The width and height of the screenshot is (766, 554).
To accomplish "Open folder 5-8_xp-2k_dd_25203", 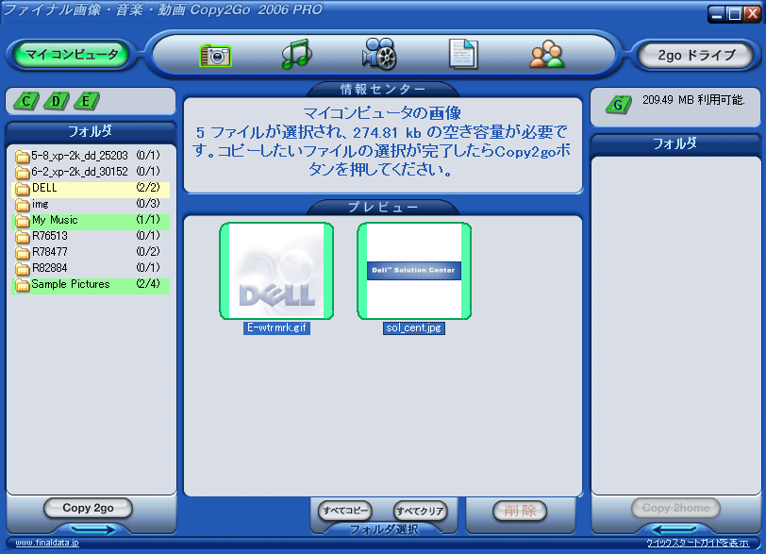I will pos(91,156).
